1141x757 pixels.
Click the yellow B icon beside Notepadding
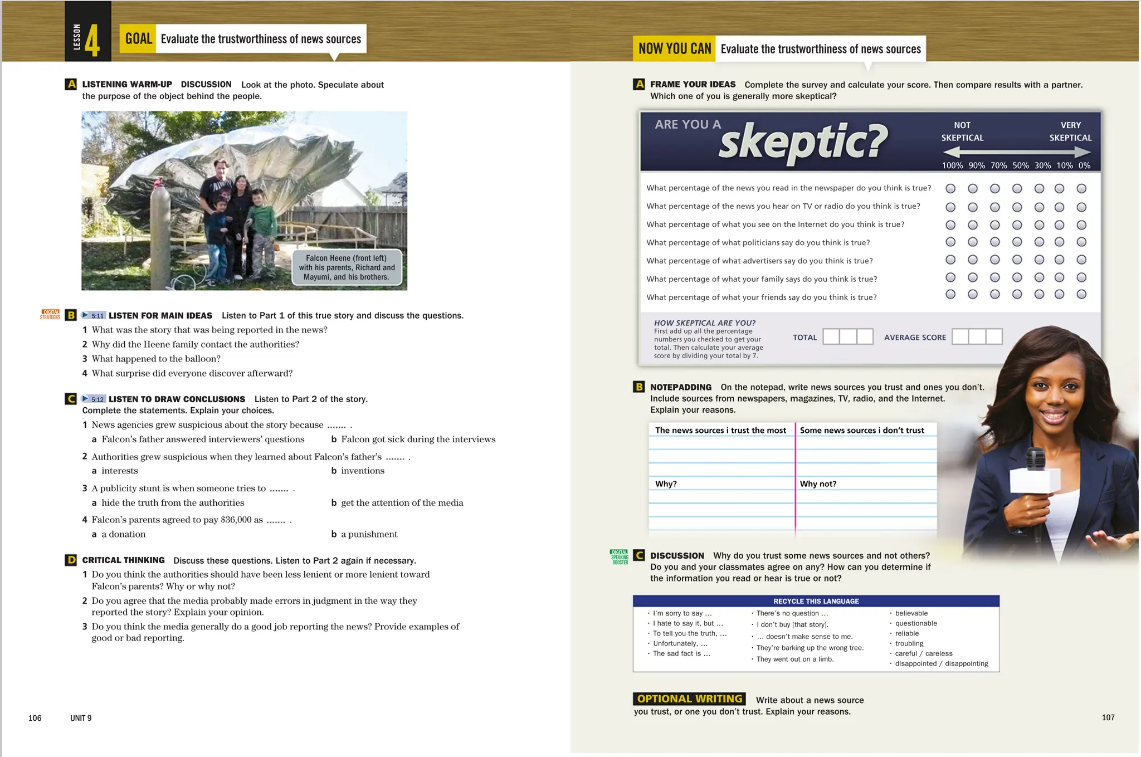pyautogui.click(x=639, y=387)
